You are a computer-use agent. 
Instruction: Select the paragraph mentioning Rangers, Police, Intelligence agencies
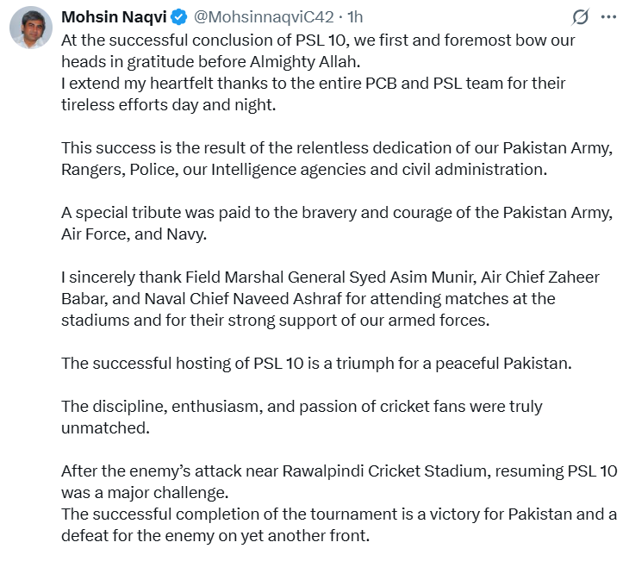337,159
